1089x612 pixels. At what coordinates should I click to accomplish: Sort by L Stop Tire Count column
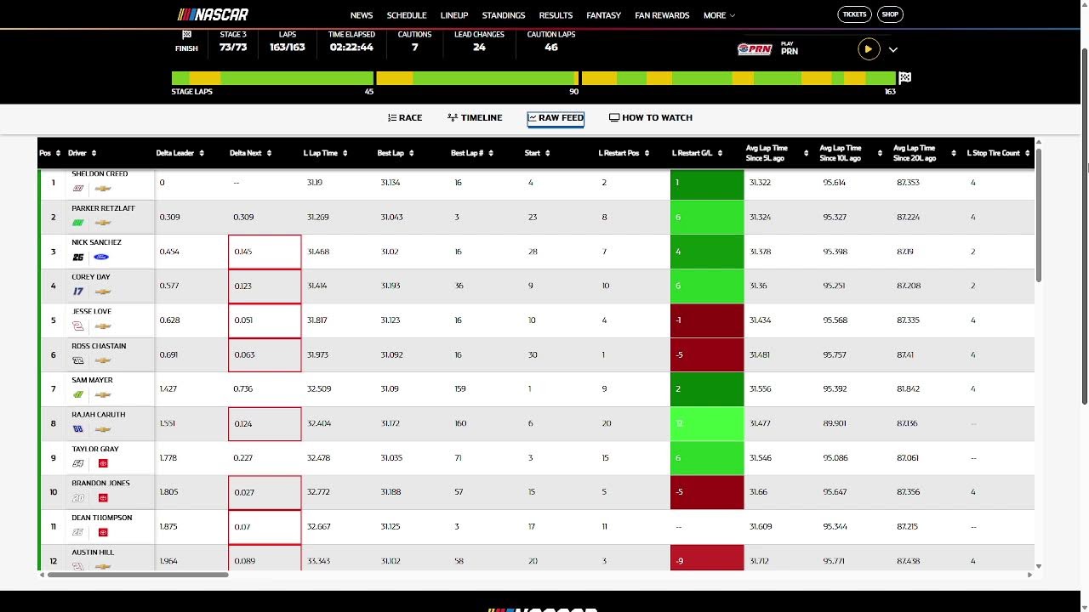(x=999, y=153)
